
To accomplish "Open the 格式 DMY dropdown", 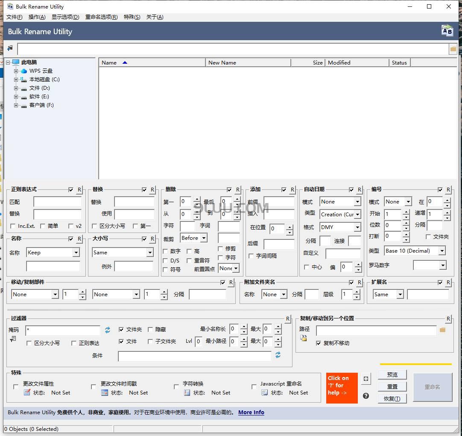I will [x=357, y=227].
